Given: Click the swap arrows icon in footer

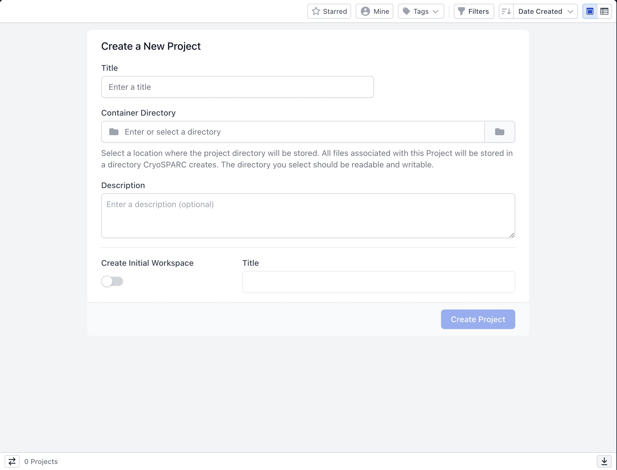Looking at the screenshot, I should tap(12, 461).
